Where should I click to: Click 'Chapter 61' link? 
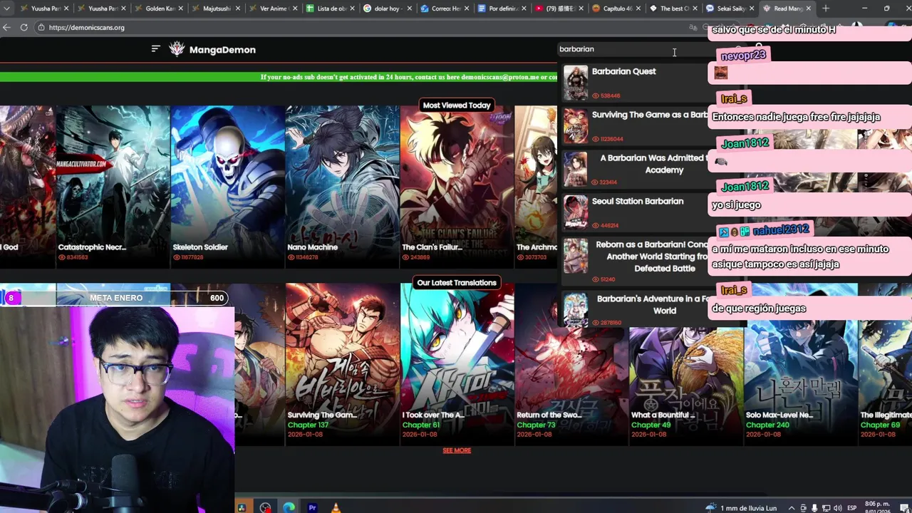click(421, 425)
